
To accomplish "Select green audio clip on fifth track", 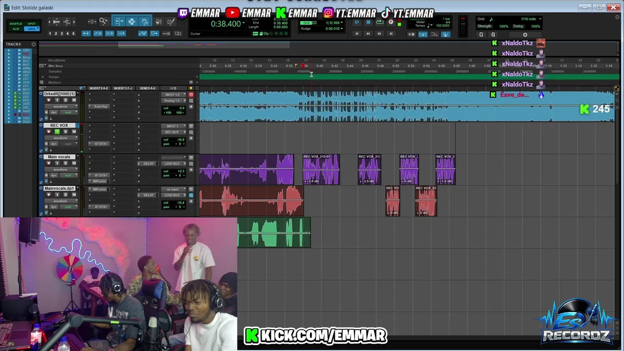I will click(274, 233).
